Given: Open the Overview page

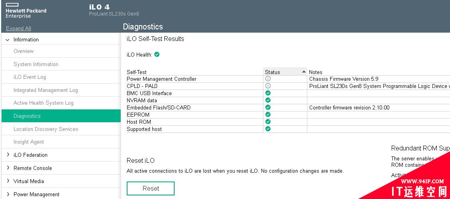Looking at the screenshot, I should [24, 51].
